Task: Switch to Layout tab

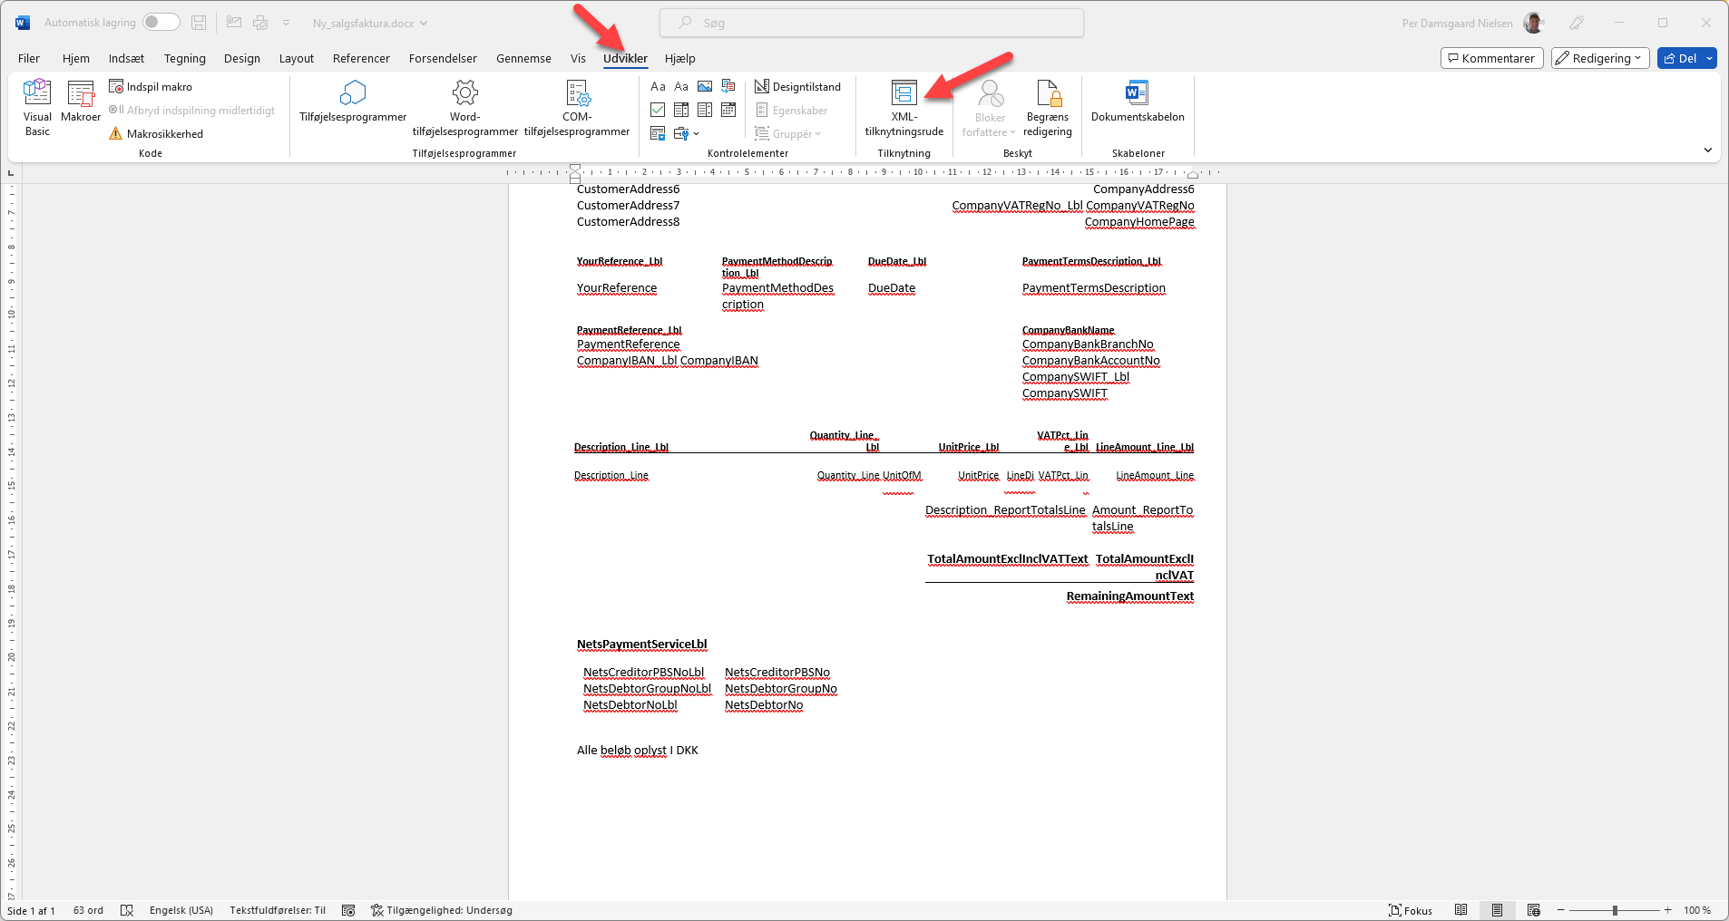Action: pyautogui.click(x=297, y=58)
